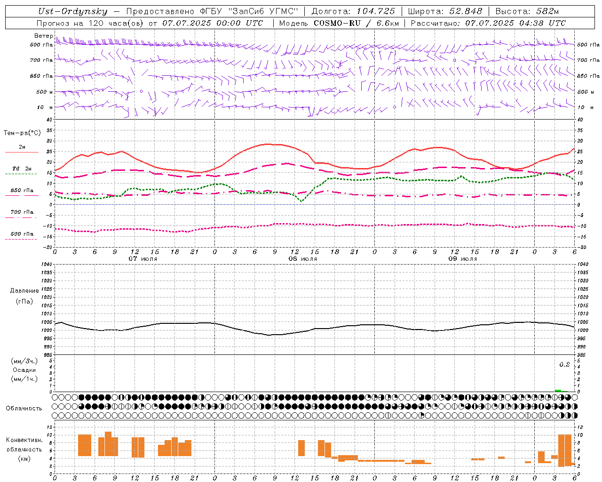The width and height of the screenshot is (602, 482).
Task: Click the 'Высота: 582м' elevation text
Action: tap(527, 11)
